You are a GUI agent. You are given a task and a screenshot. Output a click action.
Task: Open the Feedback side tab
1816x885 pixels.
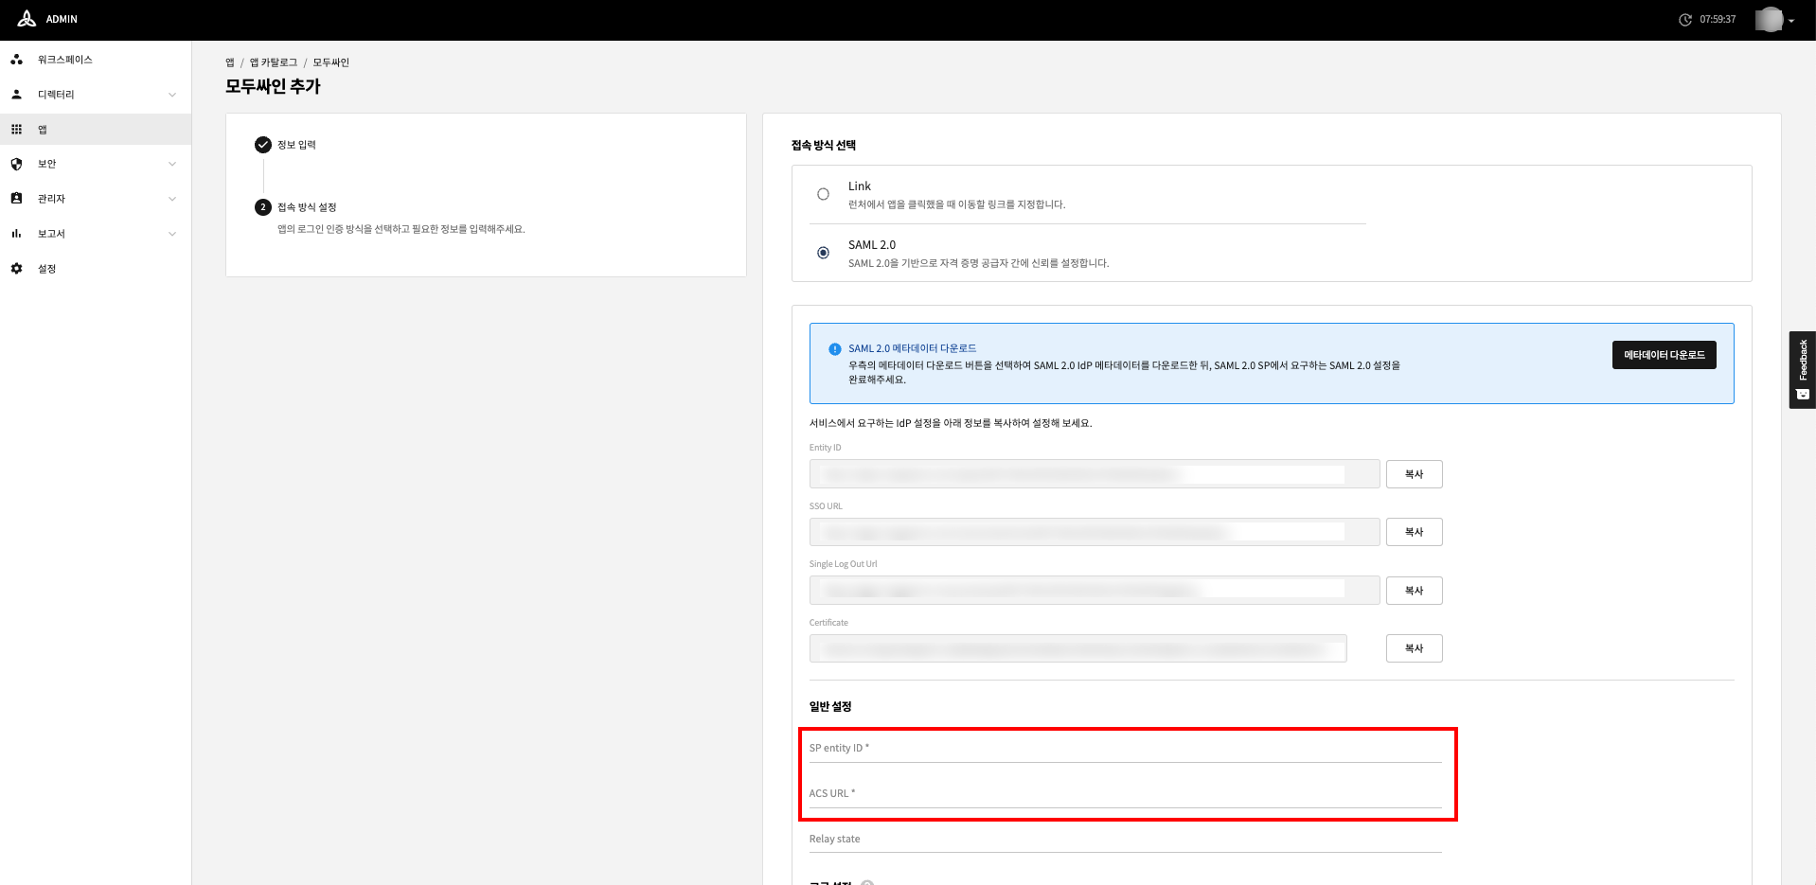point(1802,370)
